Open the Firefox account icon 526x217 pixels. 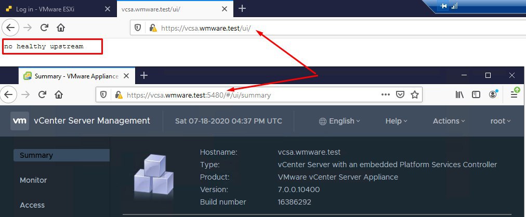(x=493, y=94)
